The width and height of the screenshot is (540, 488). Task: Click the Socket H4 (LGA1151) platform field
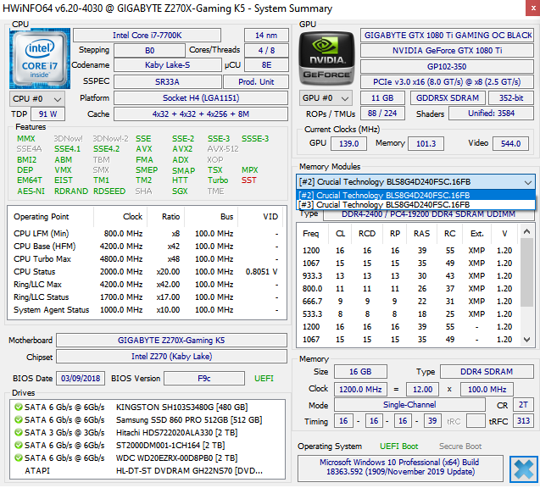(201, 98)
